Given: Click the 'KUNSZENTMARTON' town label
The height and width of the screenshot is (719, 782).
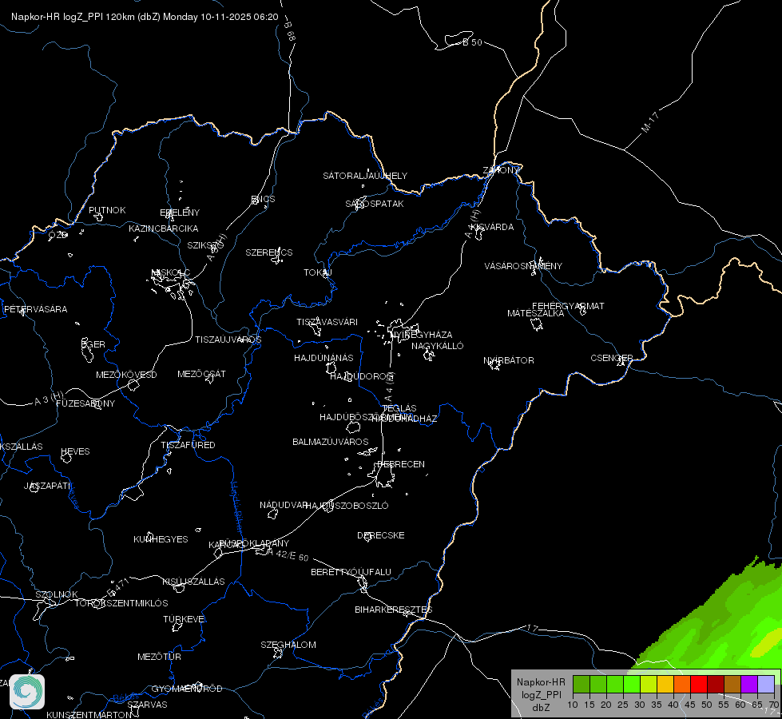Looking at the screenshot, I should coord(89,714).
